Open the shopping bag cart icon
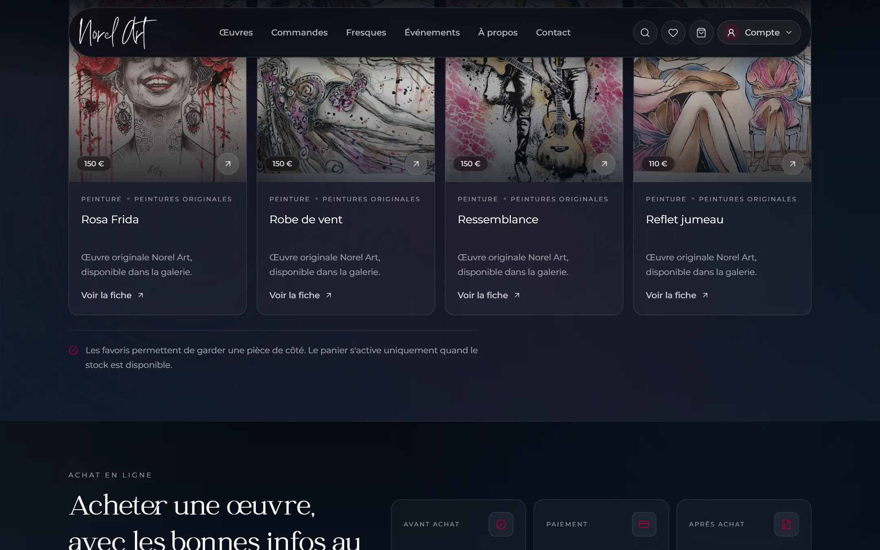Viewport: 880px width, 550px height. click(701, 33)
